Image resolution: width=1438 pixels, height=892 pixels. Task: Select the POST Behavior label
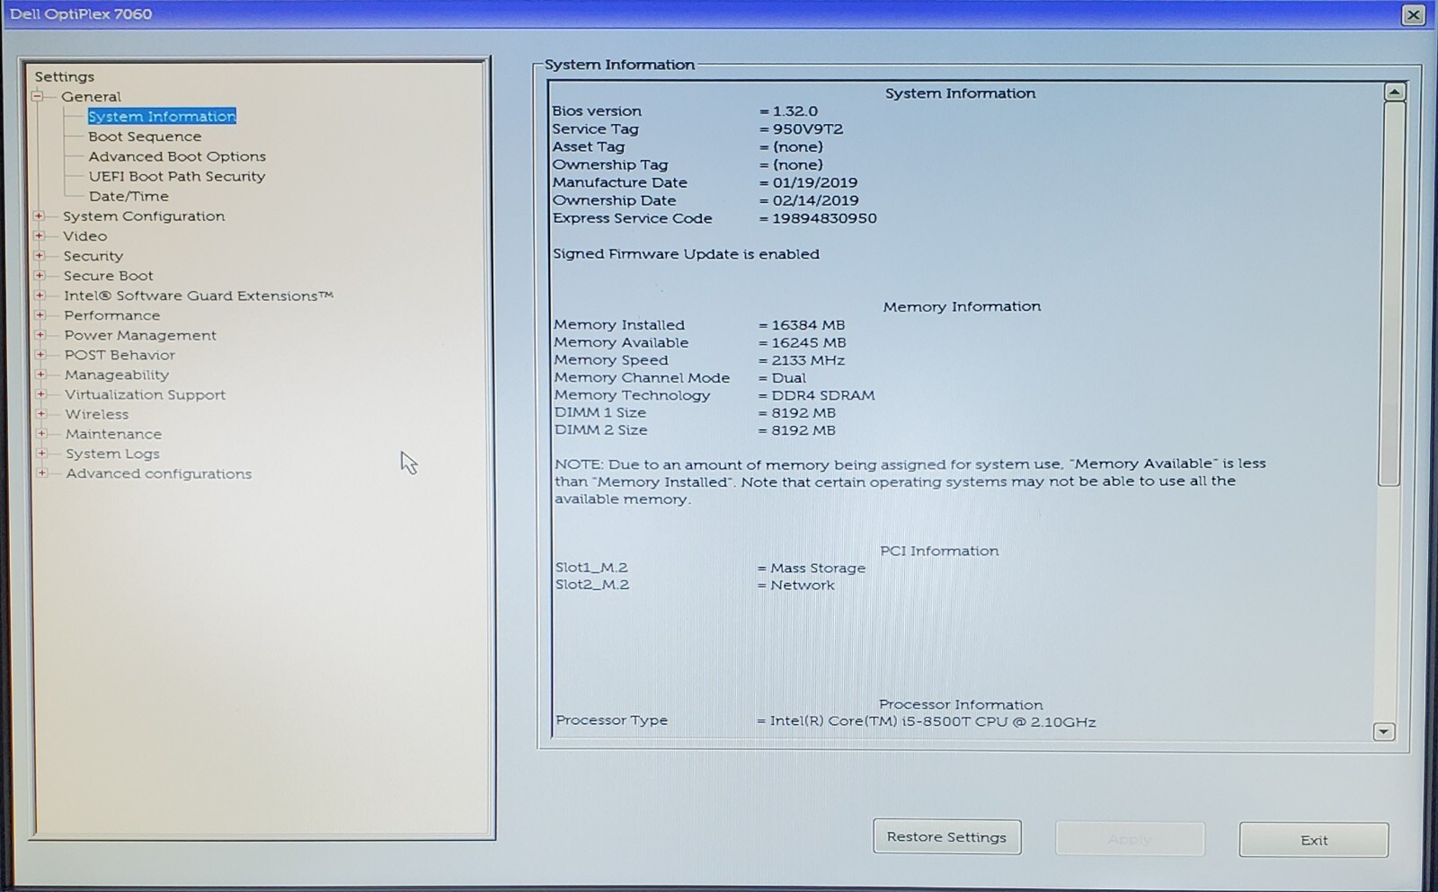pos(120,355)
